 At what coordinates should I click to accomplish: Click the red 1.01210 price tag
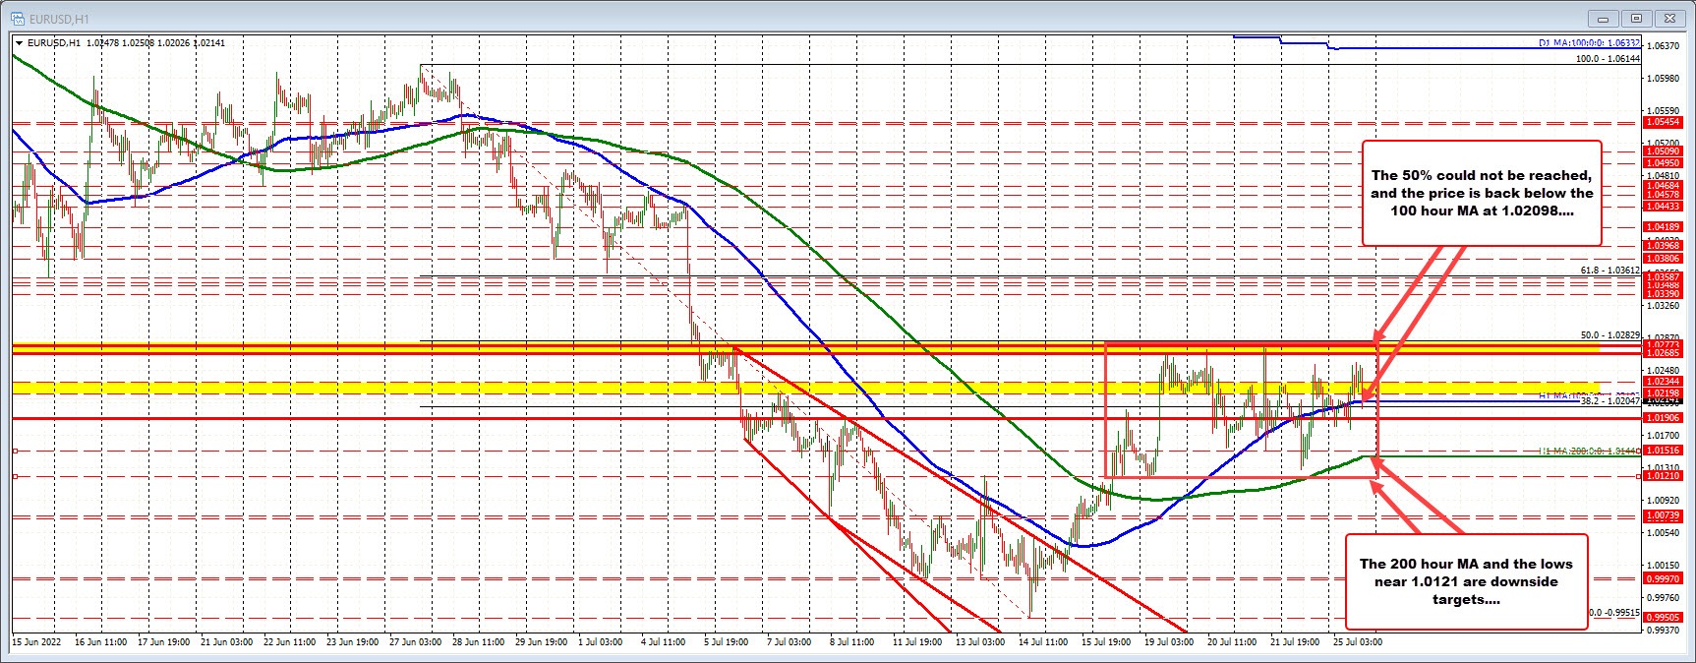tap(1664, 476)
